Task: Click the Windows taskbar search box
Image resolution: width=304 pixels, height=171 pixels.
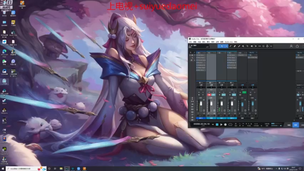Action: (26, 169)
